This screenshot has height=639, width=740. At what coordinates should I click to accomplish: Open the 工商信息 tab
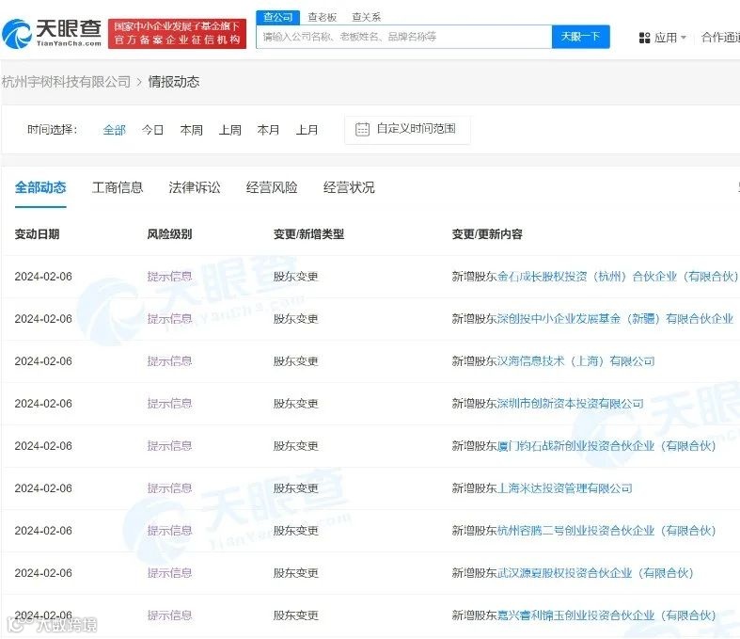(118, 187)
